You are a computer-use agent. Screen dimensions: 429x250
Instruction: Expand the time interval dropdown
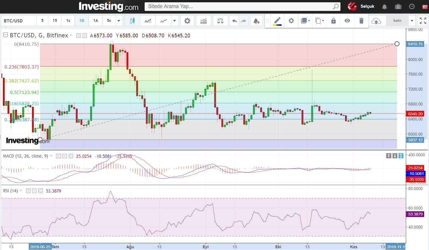[119, 21]
